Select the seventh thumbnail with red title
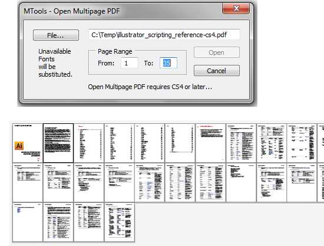This screenshot has height=246, width=324. pos(211,143)
